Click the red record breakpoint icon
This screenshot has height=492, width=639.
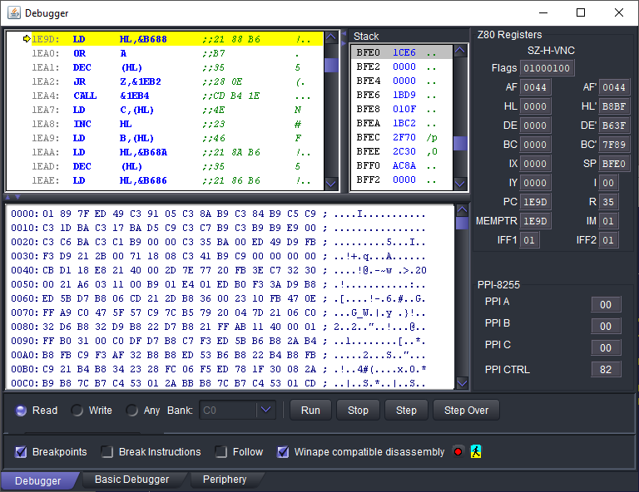[x=458, y=452]
